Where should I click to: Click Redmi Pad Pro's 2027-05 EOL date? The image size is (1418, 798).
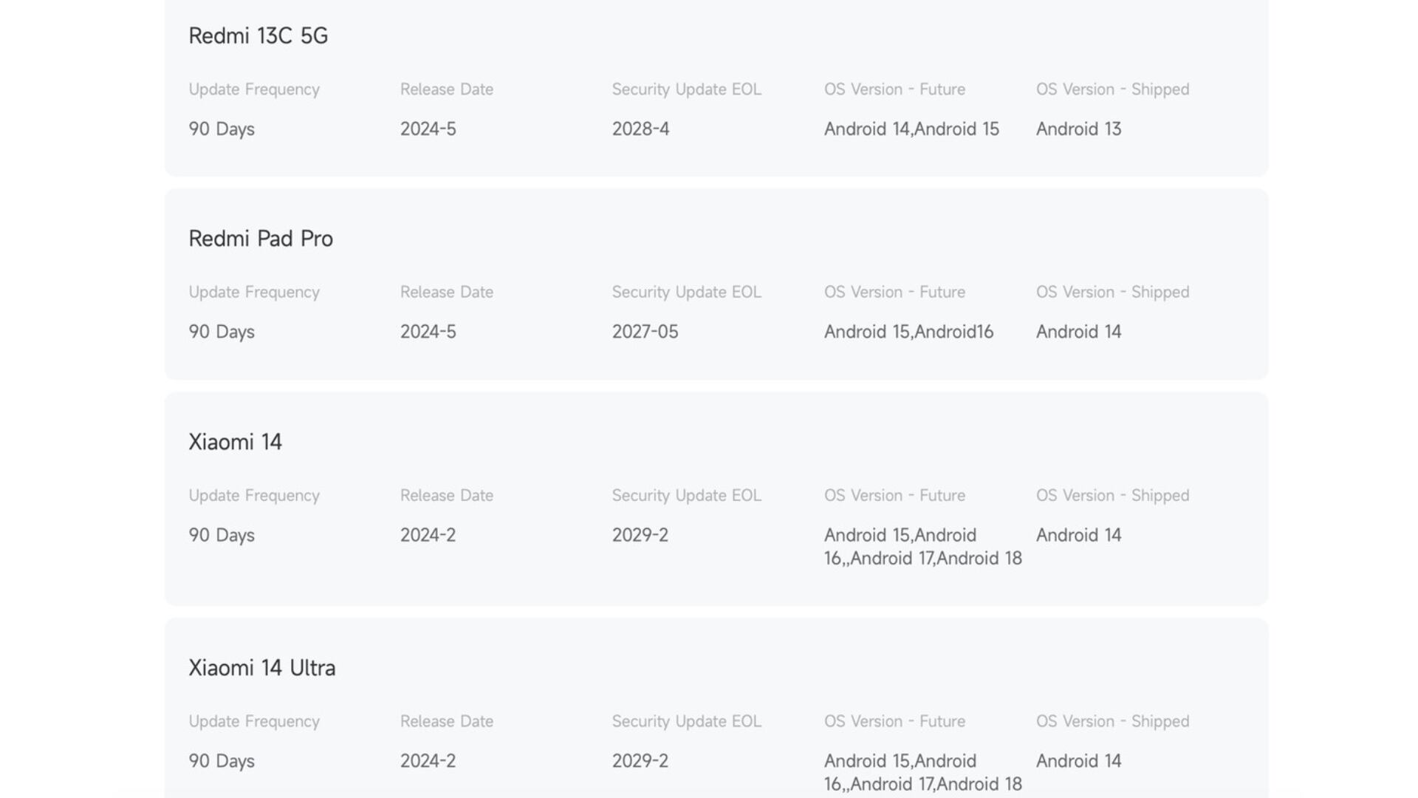(645, 332)
